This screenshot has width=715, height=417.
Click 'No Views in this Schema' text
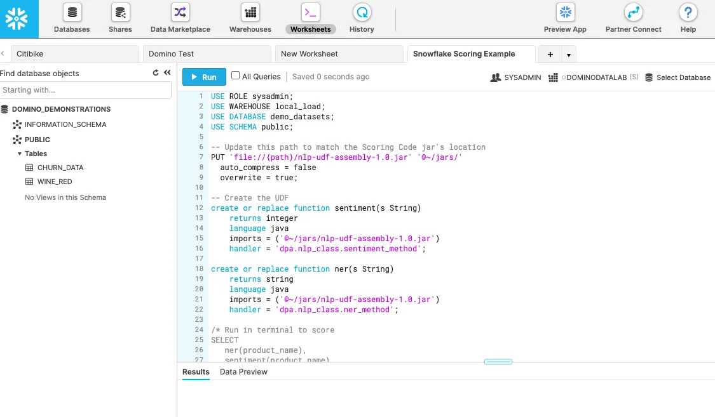[x=65, y=197]
